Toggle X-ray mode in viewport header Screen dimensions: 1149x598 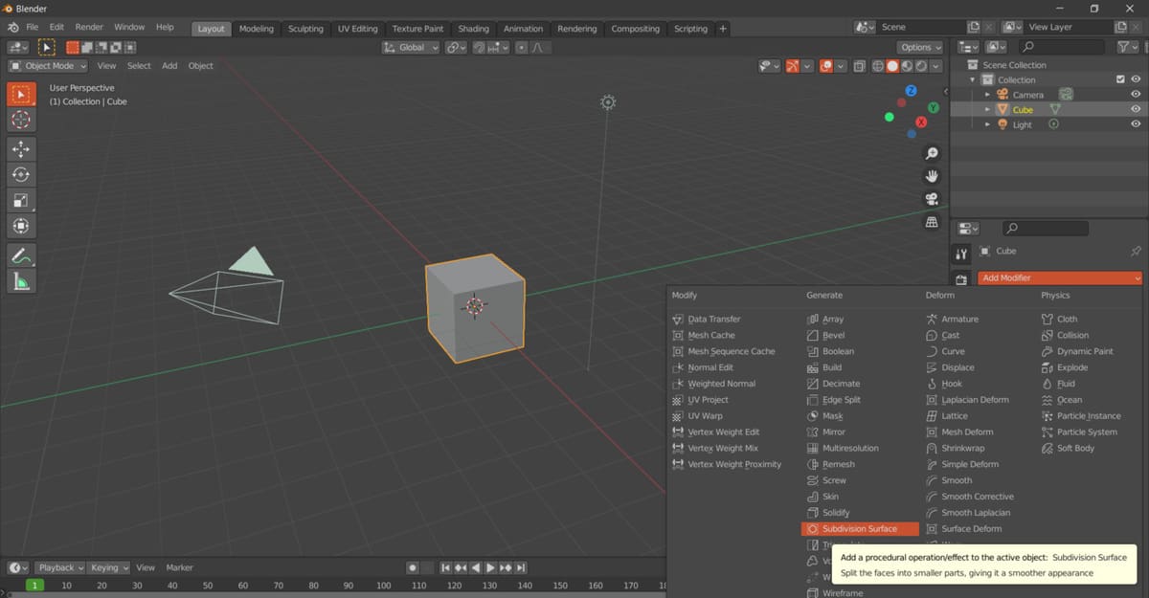point(860,66)
